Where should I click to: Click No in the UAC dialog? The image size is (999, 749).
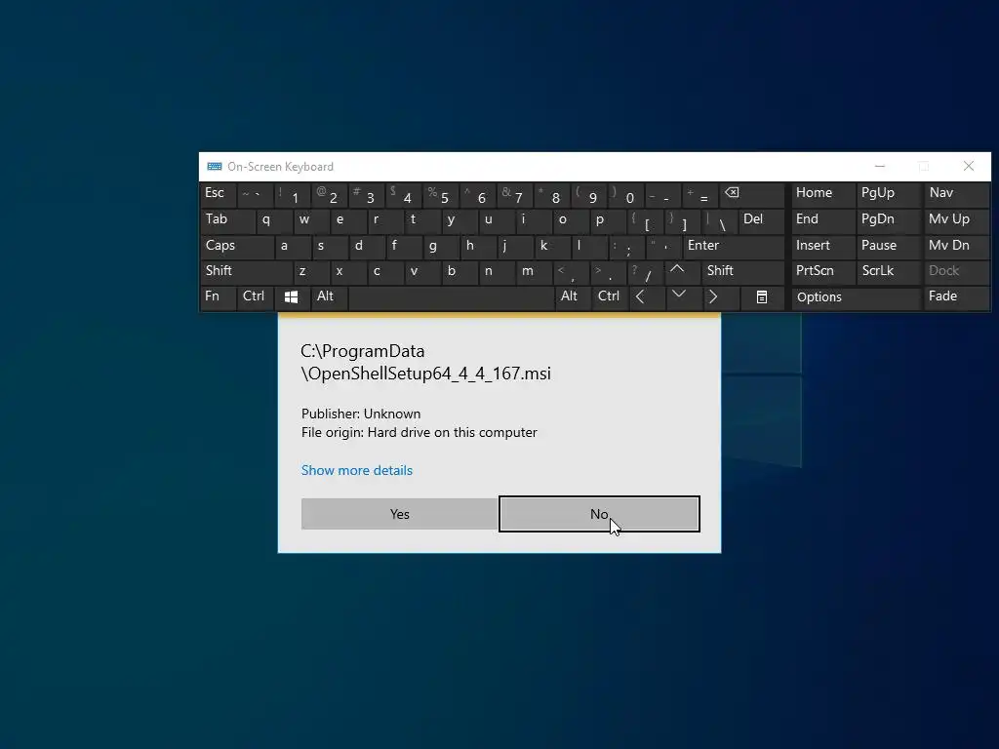pyautogui.click(x=599, y=514)
